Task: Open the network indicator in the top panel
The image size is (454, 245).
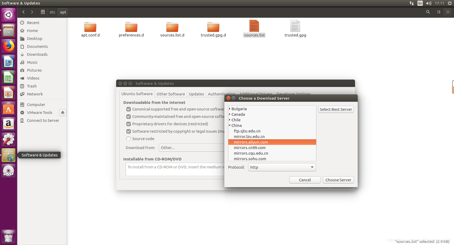Action: [412, 3]
